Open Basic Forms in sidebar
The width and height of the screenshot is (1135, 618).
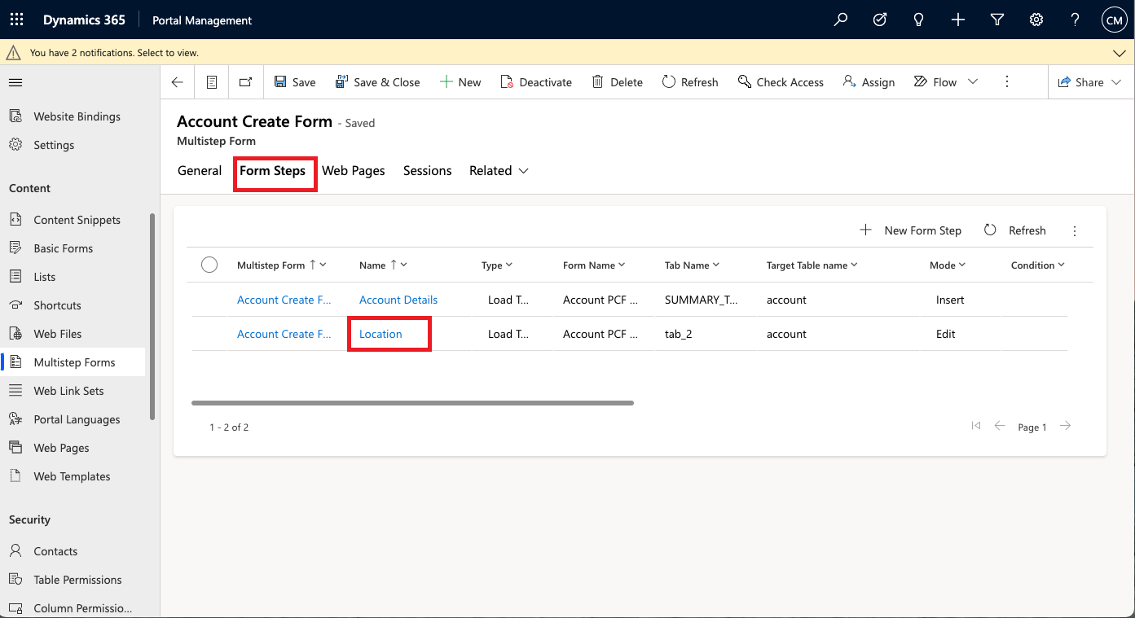point(63,248)
